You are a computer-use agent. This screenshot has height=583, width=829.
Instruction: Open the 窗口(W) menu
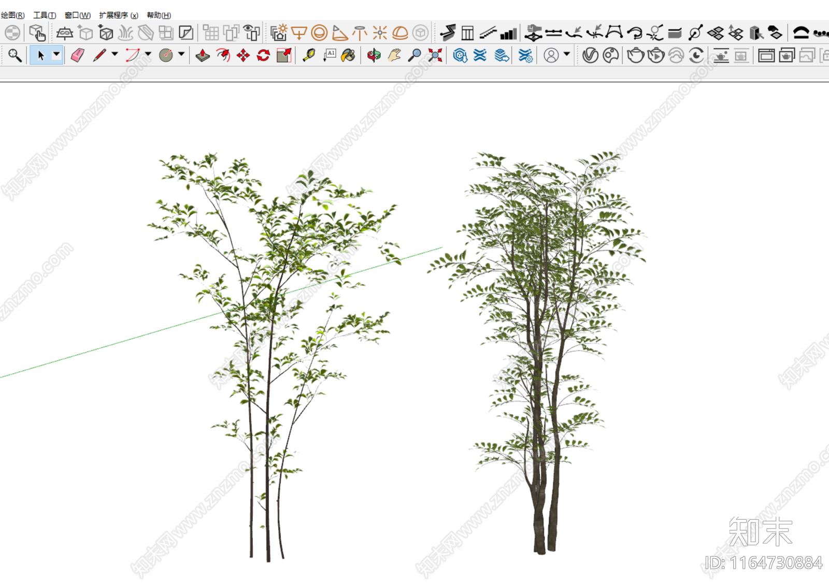pos(78,15)
